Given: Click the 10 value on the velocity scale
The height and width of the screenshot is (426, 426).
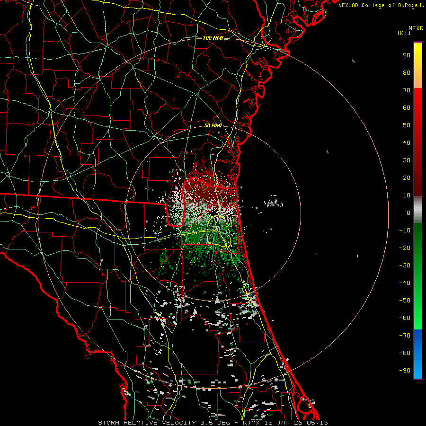Looking at the screenshot, I should click(407, 195).
